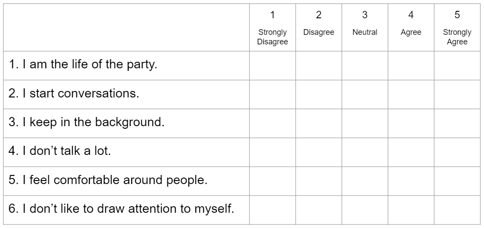The width and height of the screenshot is (484, 228).
Task: Select Agree for 'I start conversations'
Action: click(x=411, y=94)
